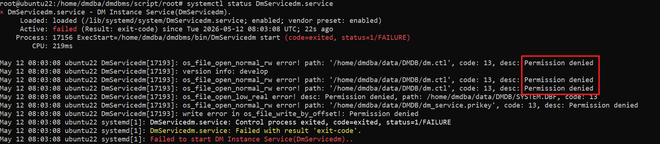Click the first dm.ctl file path

[390, 63]
